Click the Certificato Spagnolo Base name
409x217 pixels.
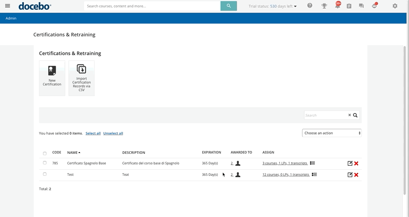[87, 163]
